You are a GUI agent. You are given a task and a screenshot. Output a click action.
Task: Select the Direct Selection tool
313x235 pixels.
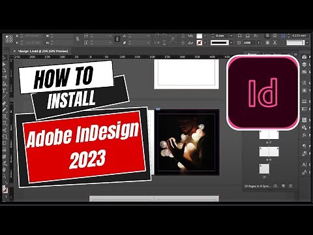pos(4,64)
